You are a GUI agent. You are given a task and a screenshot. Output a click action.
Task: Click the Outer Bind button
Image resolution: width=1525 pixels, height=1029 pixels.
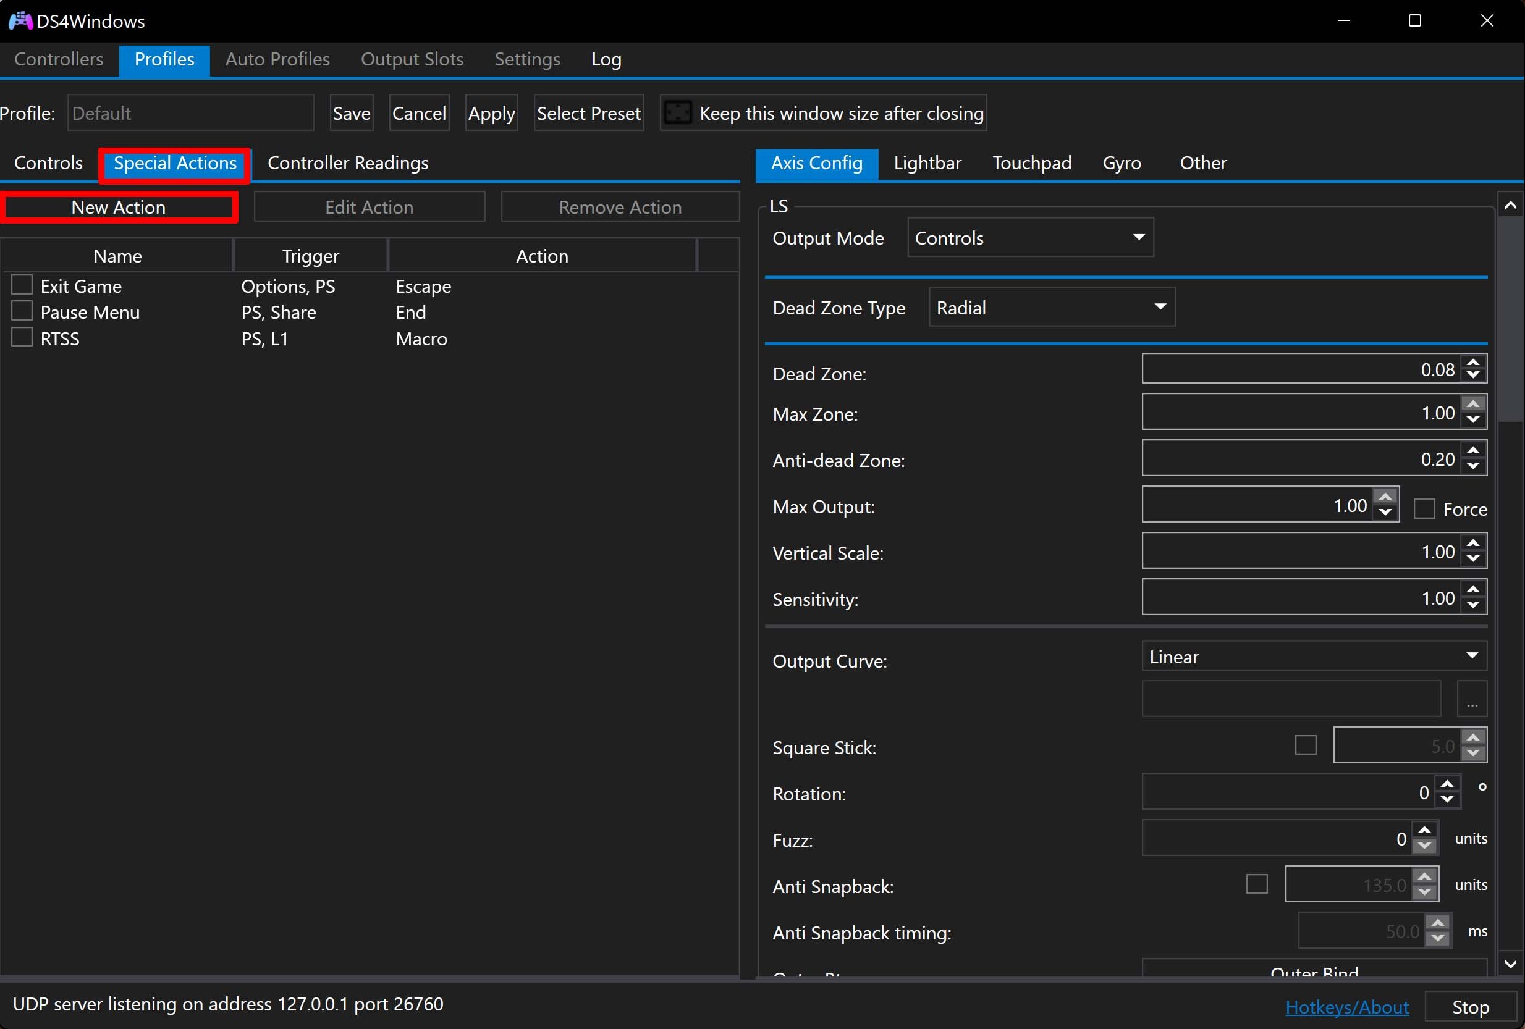tap(1314, 969)
